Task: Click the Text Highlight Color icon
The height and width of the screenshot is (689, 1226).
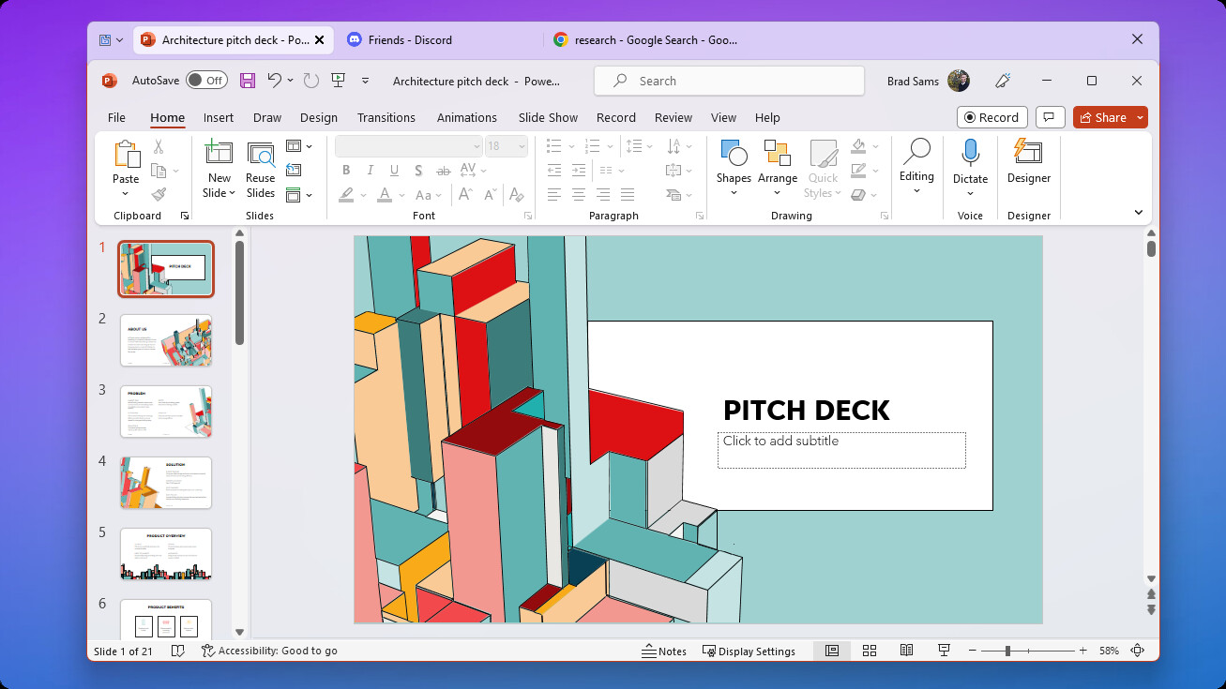Action: [x=345, y=194]
